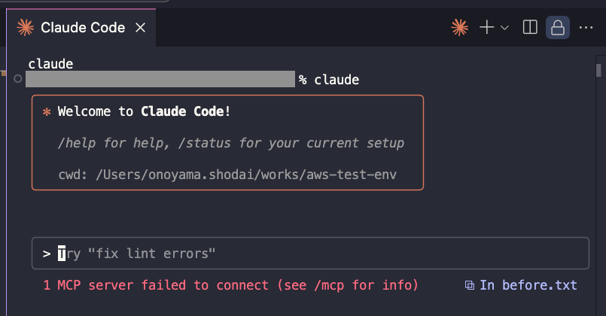606x316 pixels.
Task: Open the launch profile chevron beside plus
Action: pos(504,28)
